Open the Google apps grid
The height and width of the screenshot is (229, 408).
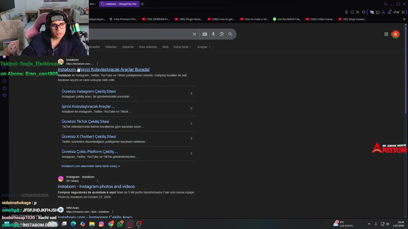pyautogui.click(x=386, y=34)
